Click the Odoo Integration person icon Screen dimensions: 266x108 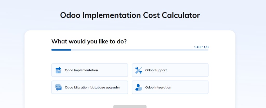click(x=139, y=87)
